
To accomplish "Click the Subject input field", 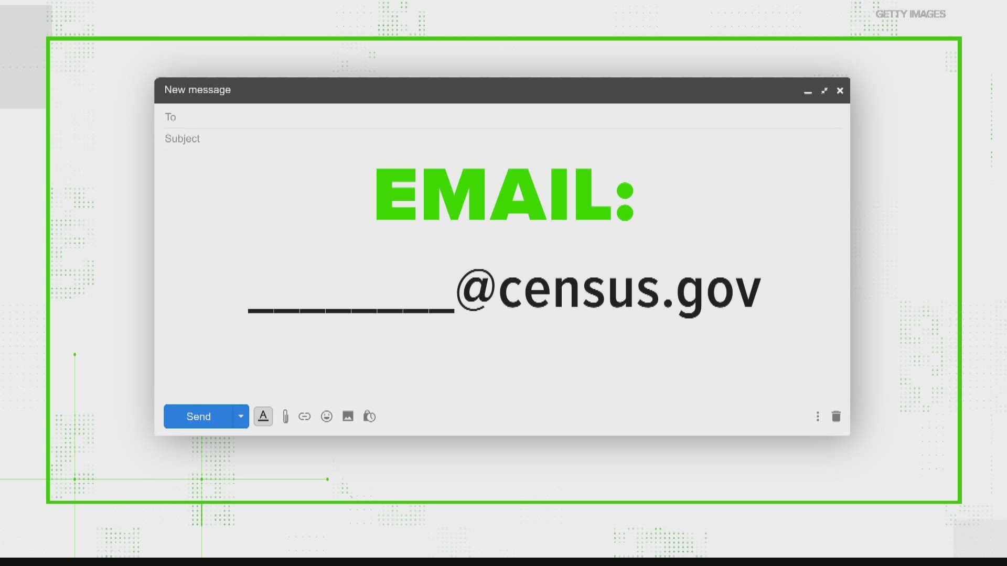I will point(504,137).
